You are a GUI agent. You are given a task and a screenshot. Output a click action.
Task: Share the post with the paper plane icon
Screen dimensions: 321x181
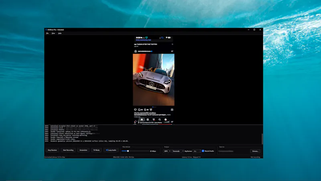click(151, 110)
